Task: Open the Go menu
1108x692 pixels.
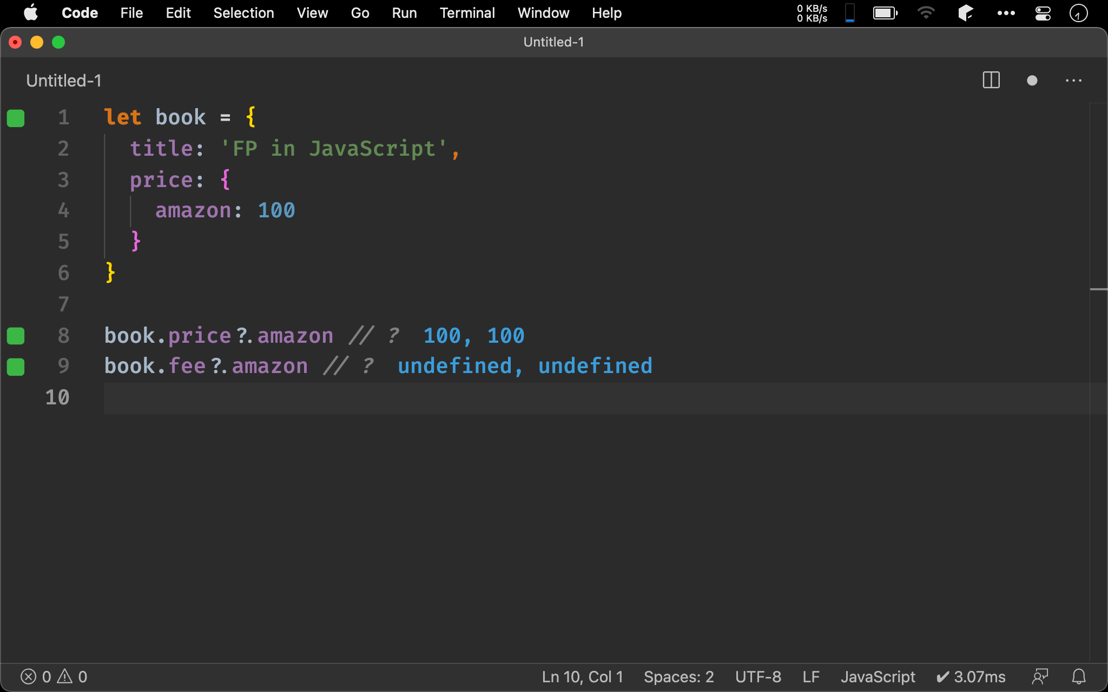Action: point(360,12)
